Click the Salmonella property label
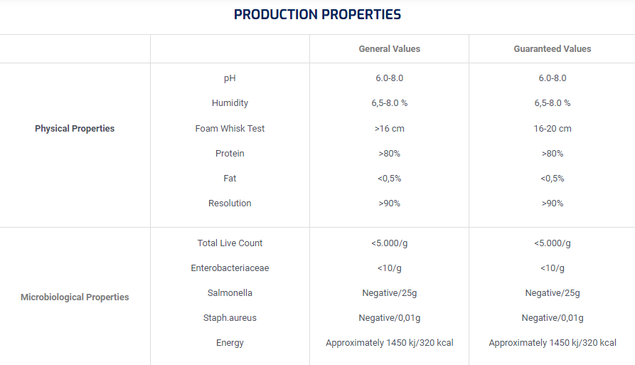The height and width of the screenshot is (365, 635). pyautogui.click(x=230, y=293)
